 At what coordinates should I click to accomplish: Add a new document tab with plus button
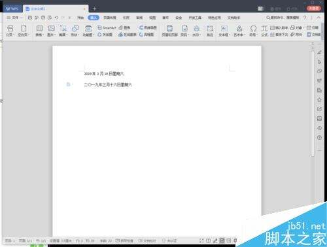tap(94, 8)
